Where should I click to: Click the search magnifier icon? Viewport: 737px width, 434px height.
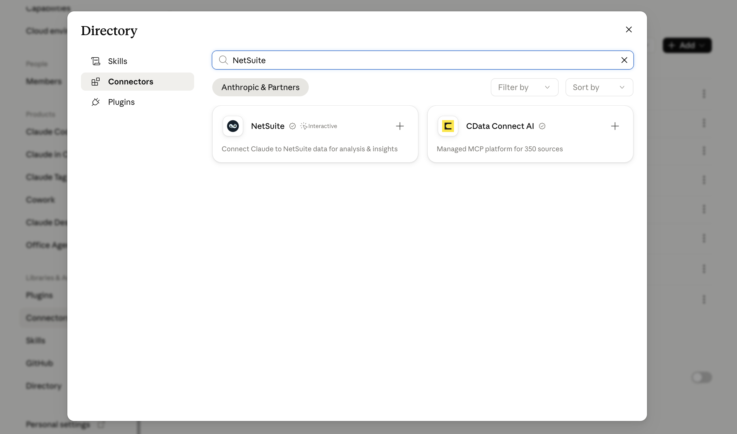[223, 60]
